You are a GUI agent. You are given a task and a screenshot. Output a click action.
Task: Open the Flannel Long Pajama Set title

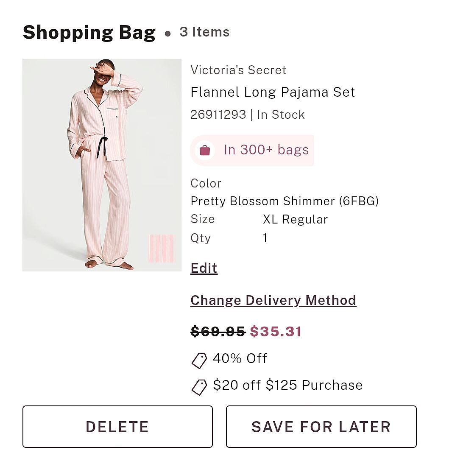tap(273, 92)
